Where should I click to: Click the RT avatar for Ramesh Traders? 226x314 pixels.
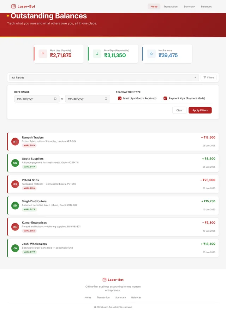[15, 141]
